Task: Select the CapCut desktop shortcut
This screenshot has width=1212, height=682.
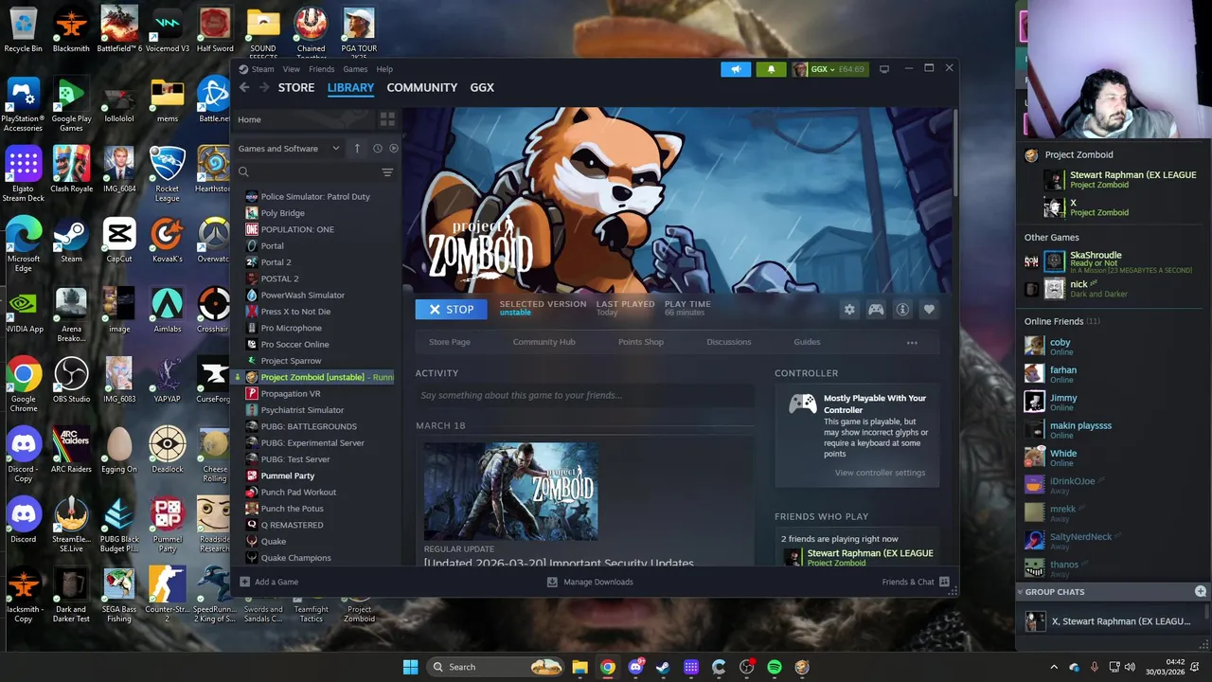Action: [x=119, y=241]
